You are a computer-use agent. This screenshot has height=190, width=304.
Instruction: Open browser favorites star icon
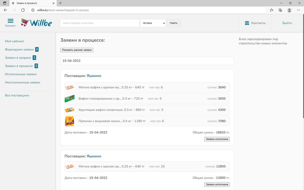click(271, 10)
